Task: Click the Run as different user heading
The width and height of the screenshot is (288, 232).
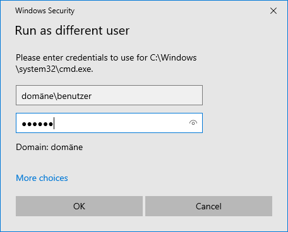Action: coord(72,31)
